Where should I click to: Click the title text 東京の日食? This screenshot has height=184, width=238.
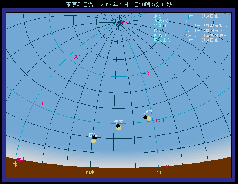(80, 4)
